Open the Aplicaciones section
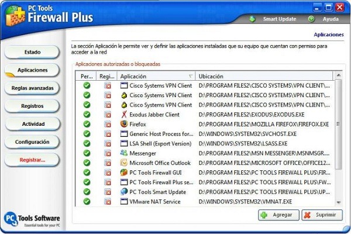The width and height of the screenshot is (351, 234). [32, 70]
